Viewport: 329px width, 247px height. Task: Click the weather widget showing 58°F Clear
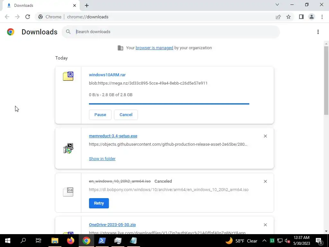click(x=241, y=241)
